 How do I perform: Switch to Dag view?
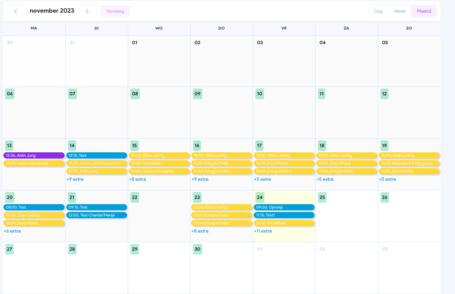[378, 11]
